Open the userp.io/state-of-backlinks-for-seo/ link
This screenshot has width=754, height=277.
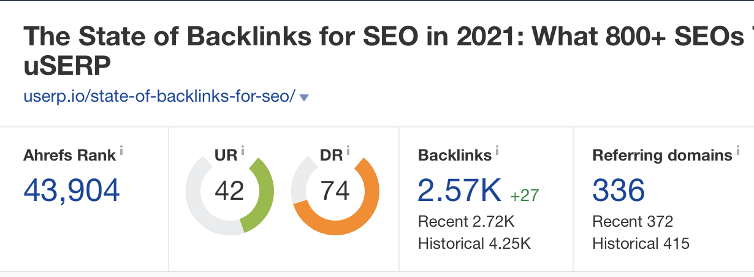160,96
